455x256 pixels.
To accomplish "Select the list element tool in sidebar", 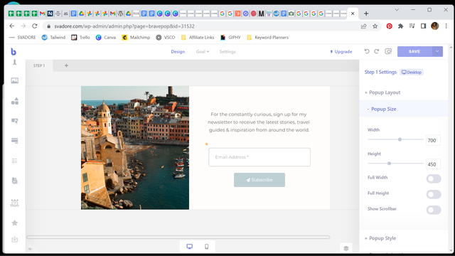I will pos(14,161).
